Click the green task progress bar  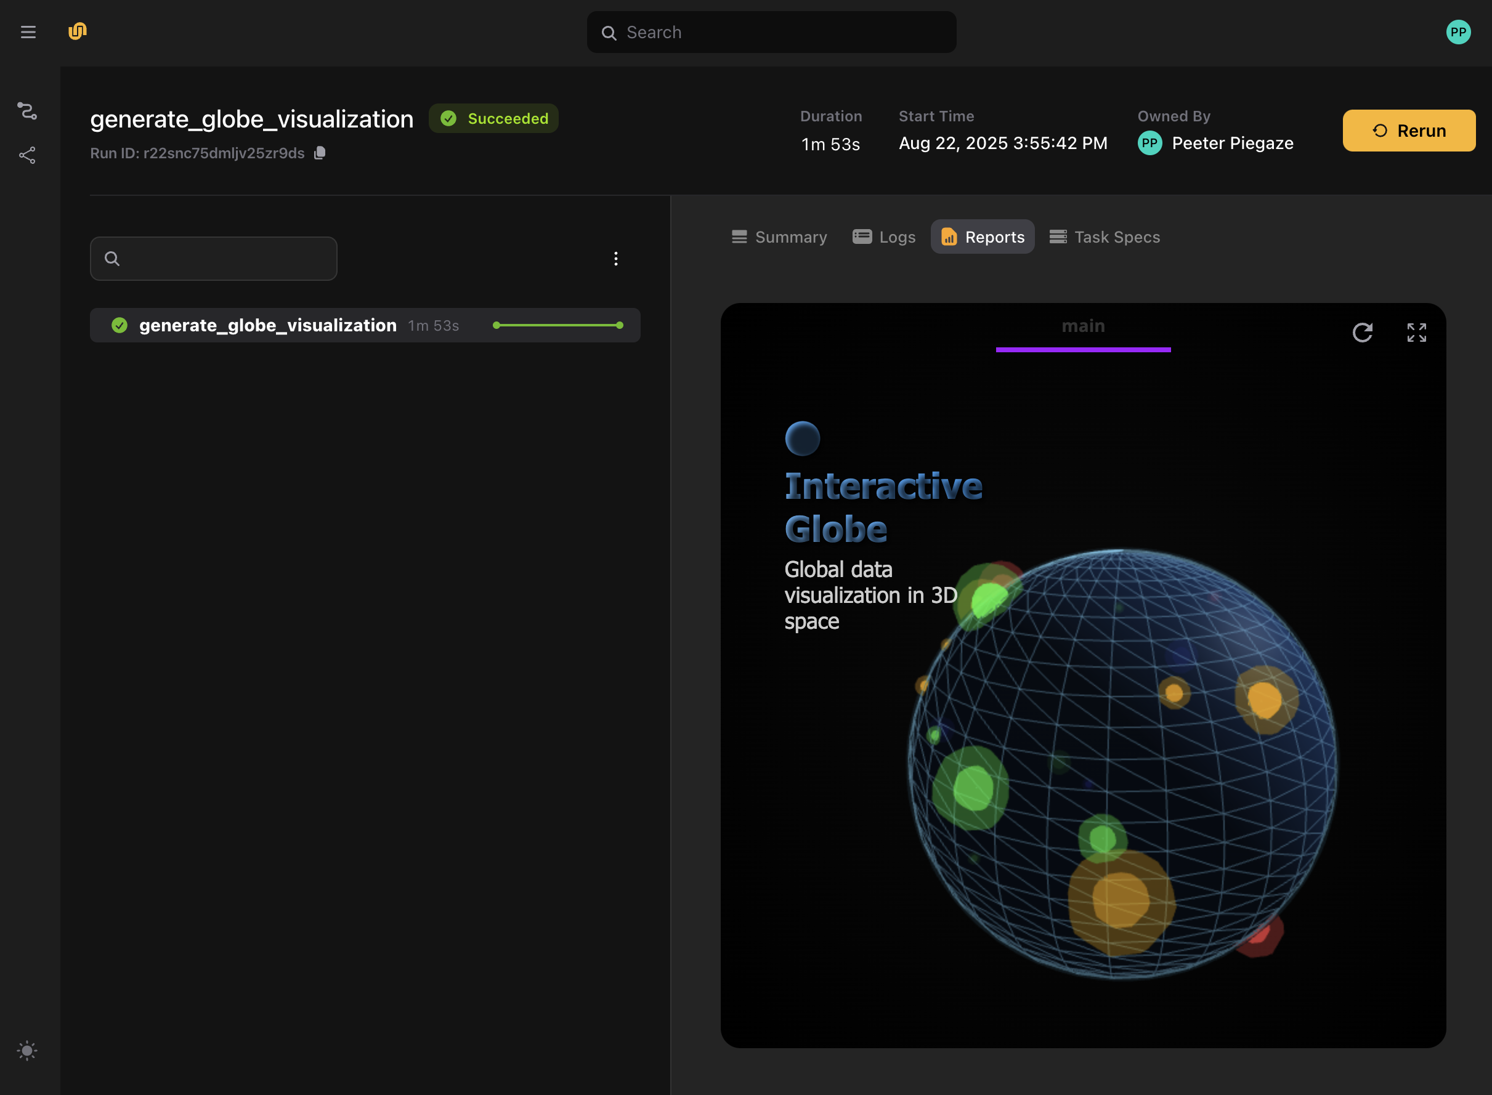coord(557,325)
